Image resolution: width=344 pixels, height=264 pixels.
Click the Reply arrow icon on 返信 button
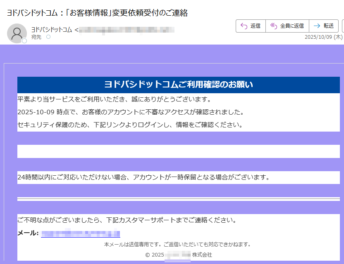tap(243, 26)
